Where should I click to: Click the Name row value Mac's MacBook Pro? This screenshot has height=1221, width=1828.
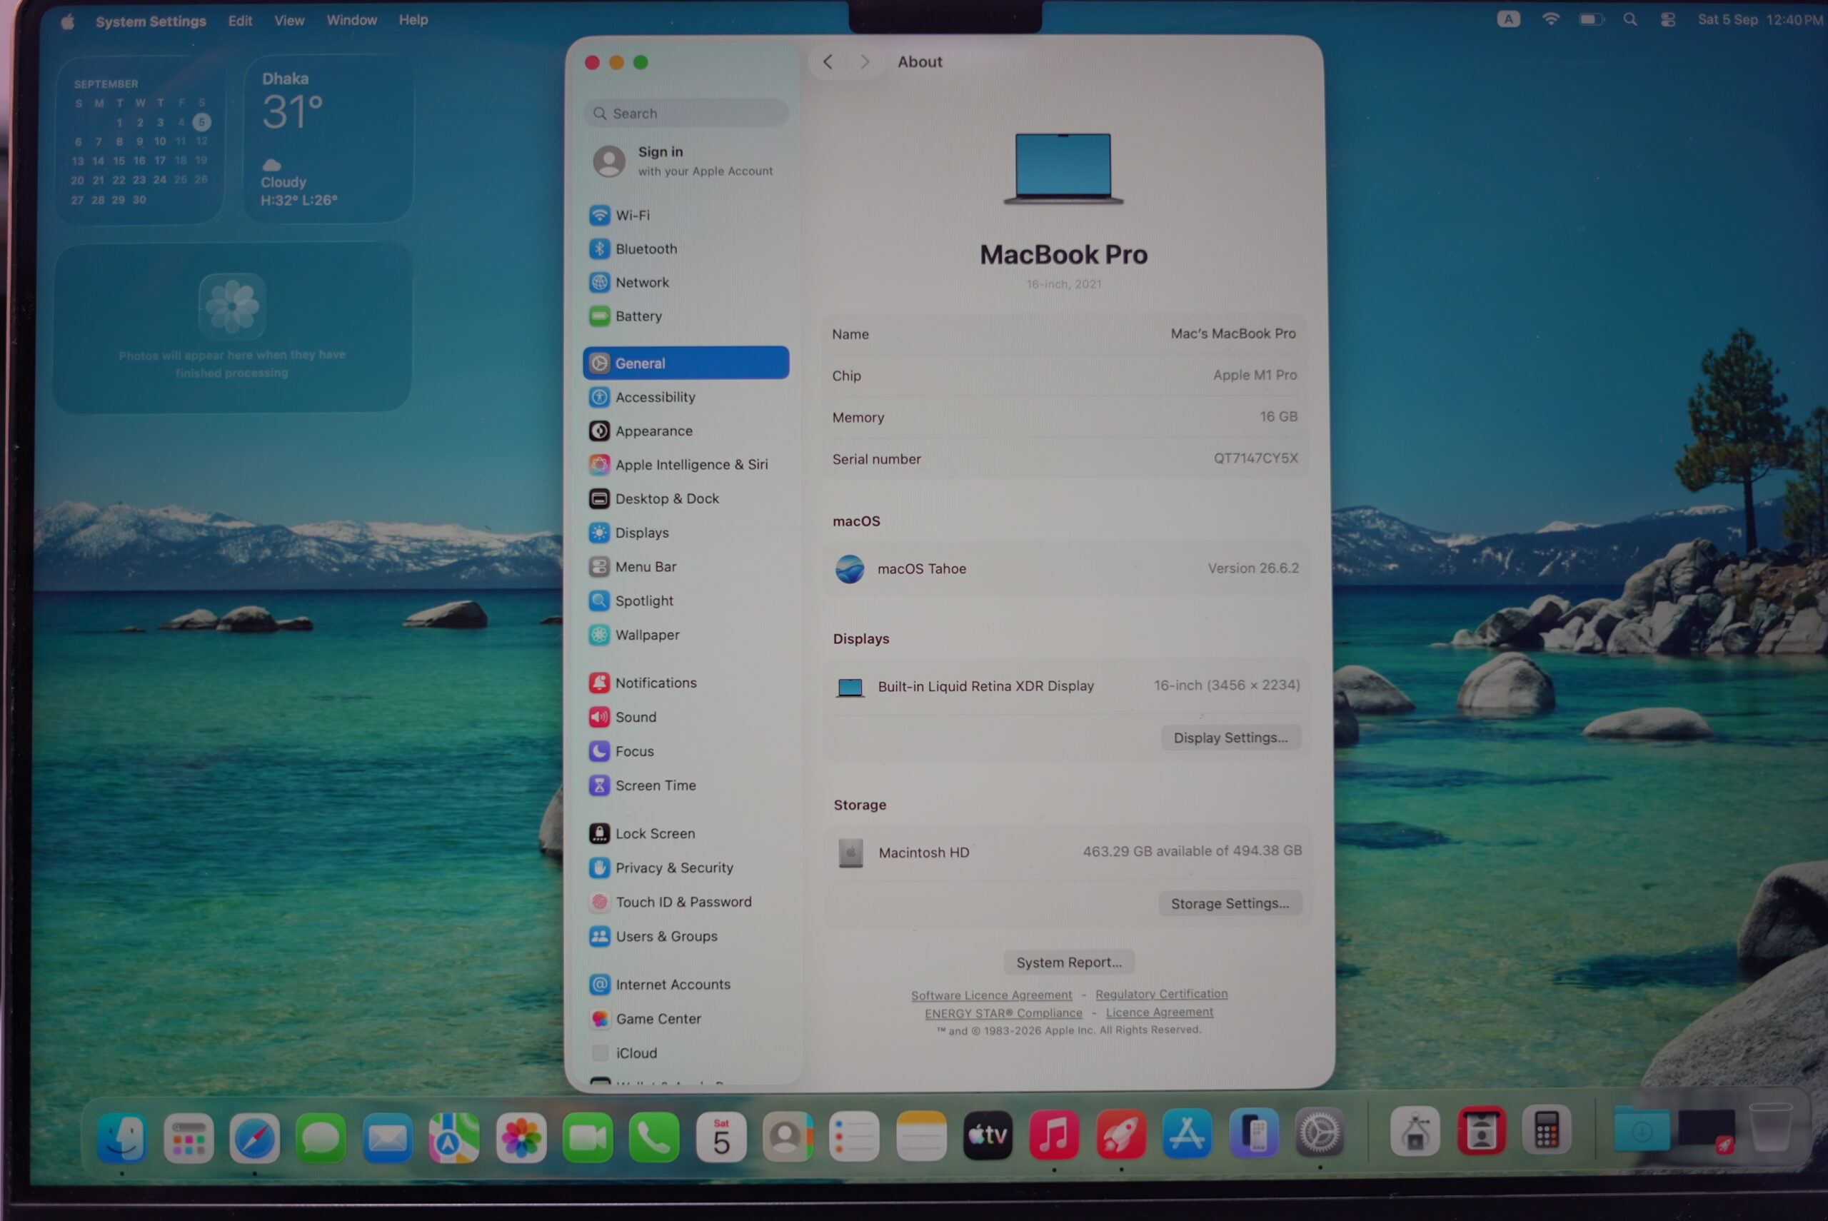click(1233, 333)
